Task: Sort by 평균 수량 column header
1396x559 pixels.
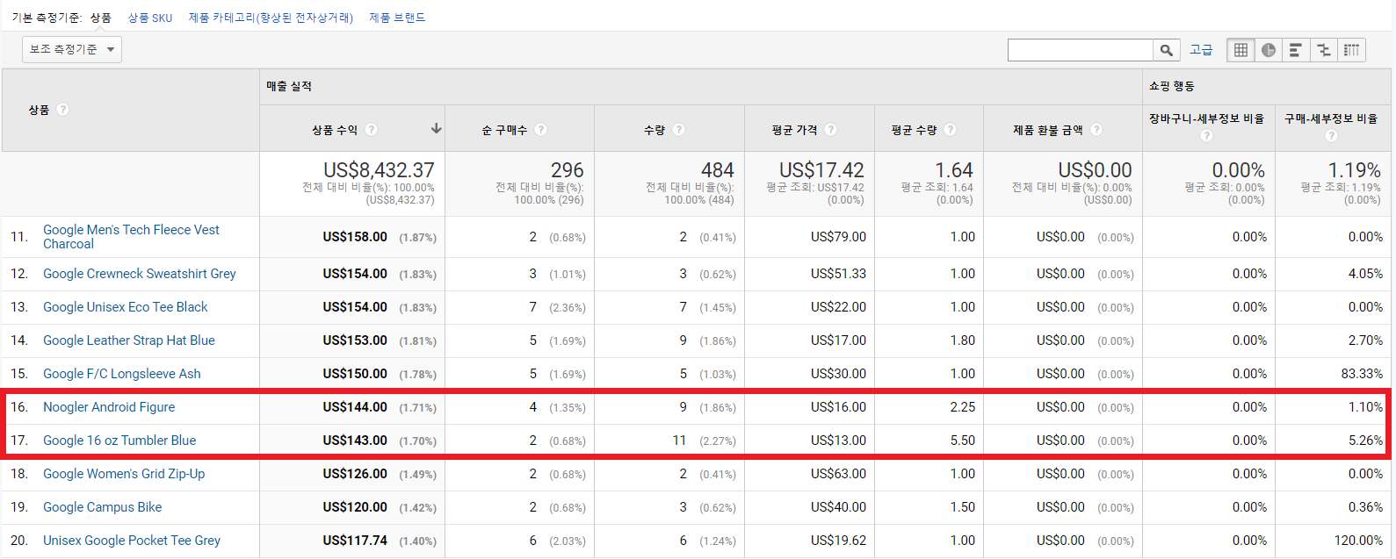Action: click(x=915, y=130)
